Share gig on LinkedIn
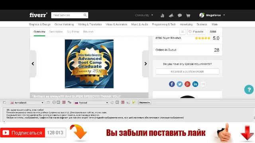 pyautogui.click(x=195, y=84)
